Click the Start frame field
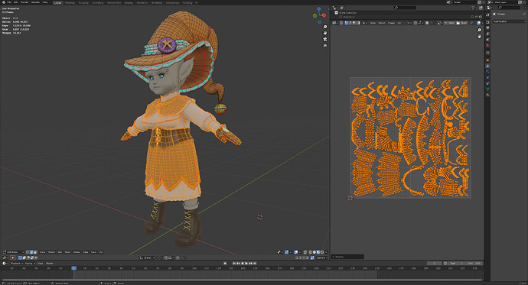 (457, 263)
